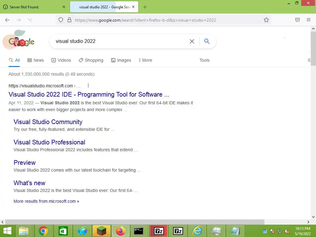Open the Firefox hamburger menu
The width and height of the screenshot is (316, 237).
[309, 20]
